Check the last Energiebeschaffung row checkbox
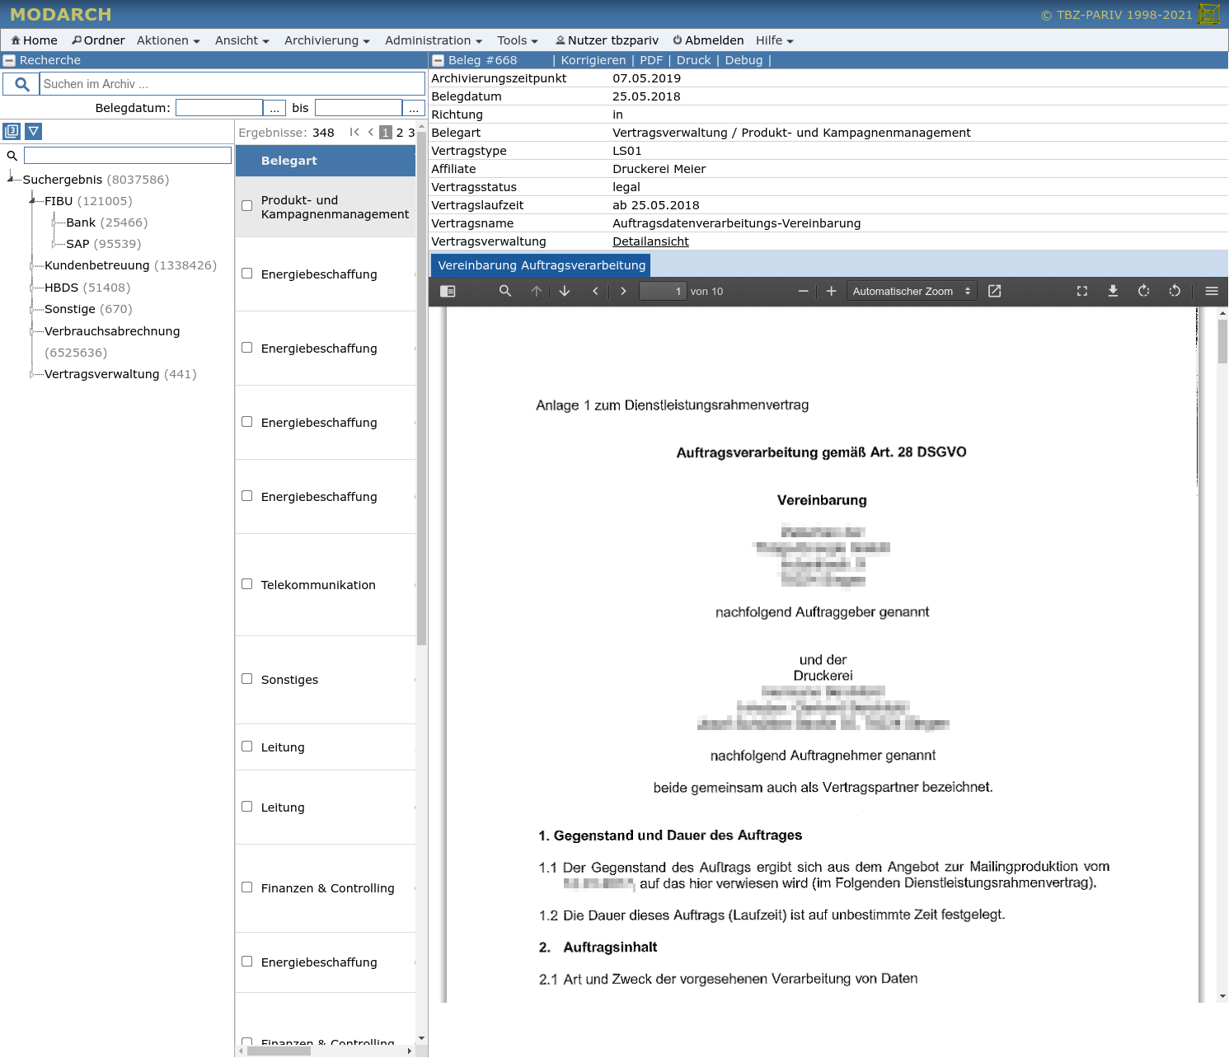This screenshot has height=1058, width=1229. (x=246, y=962)
